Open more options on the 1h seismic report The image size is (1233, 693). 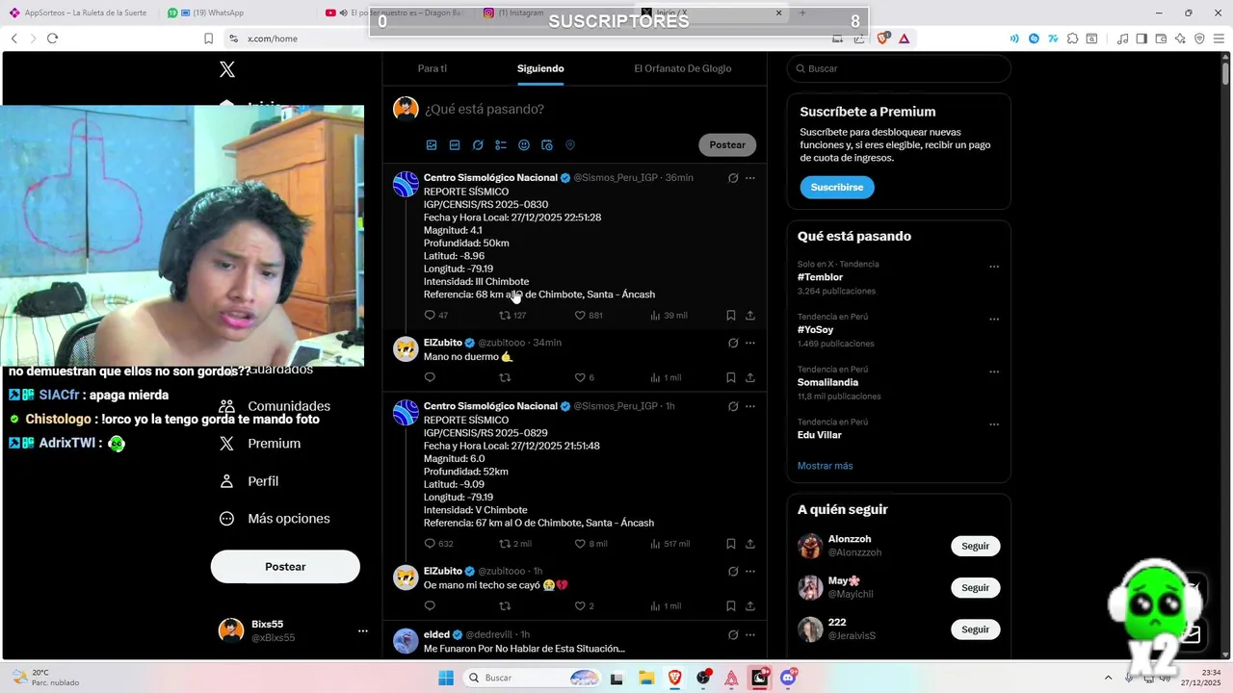click(750, 406)
